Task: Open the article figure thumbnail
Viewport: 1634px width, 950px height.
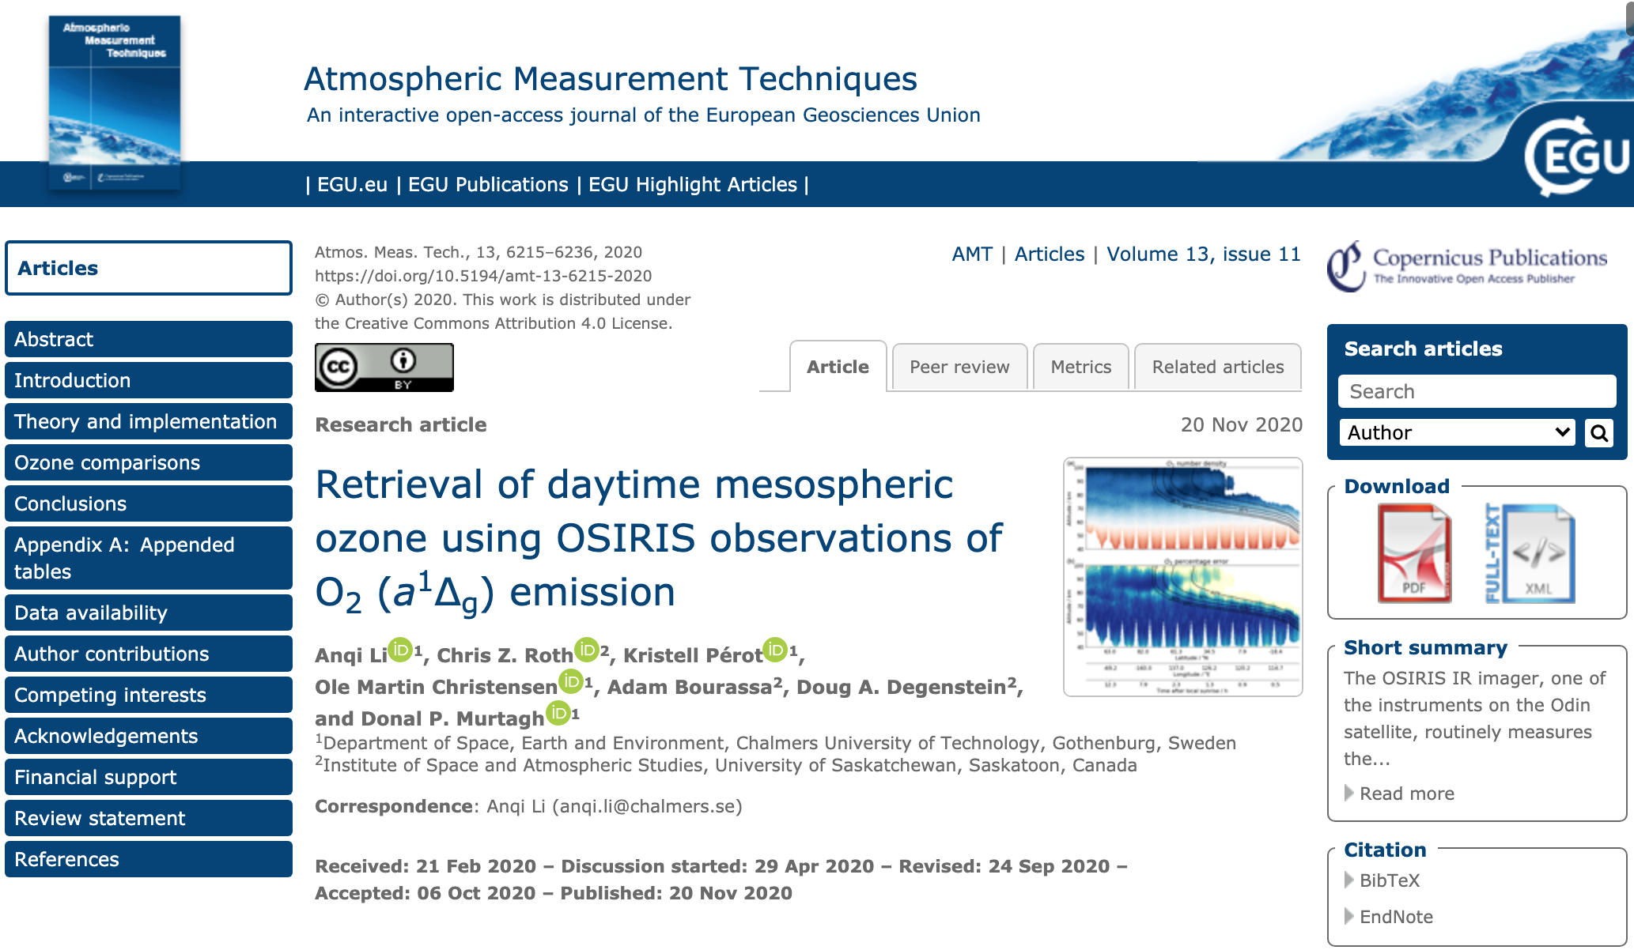Action: [1182, 577]
